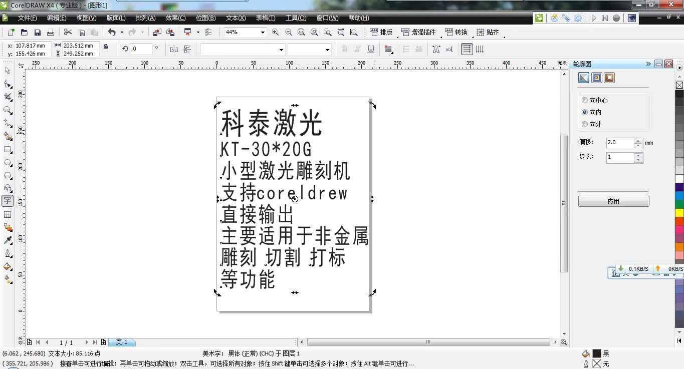
Task: Switch to the 页 1 page tab
Action: [122, 342]
